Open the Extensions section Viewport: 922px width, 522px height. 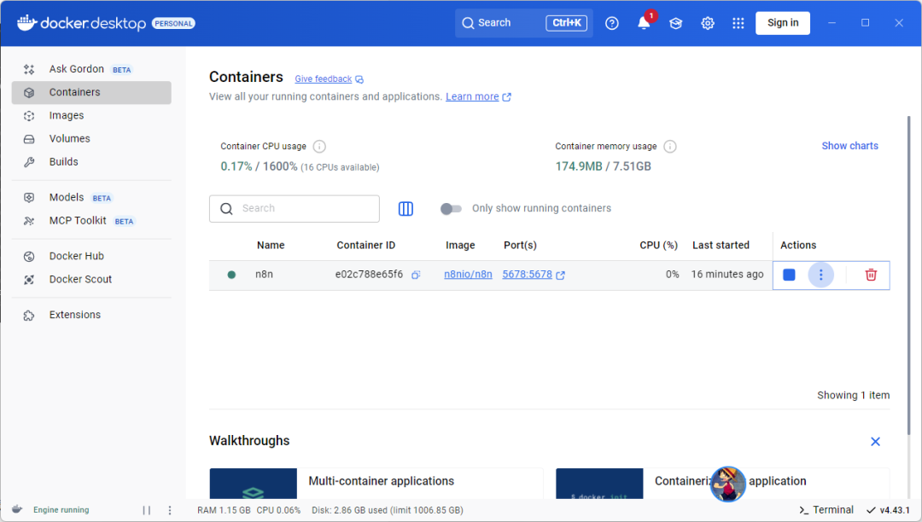pos(91,315)
